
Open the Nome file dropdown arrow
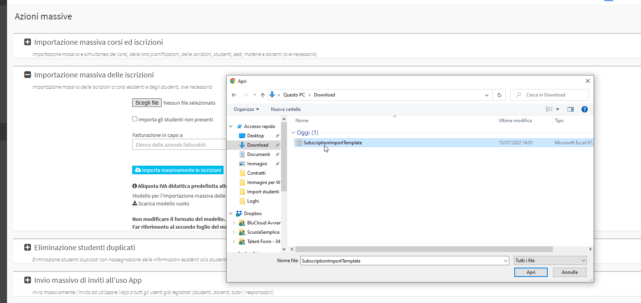coord(505,261)
